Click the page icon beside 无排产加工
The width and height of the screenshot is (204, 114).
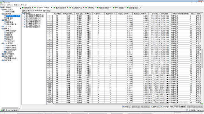pyautogui.click(x=5, y=41)
